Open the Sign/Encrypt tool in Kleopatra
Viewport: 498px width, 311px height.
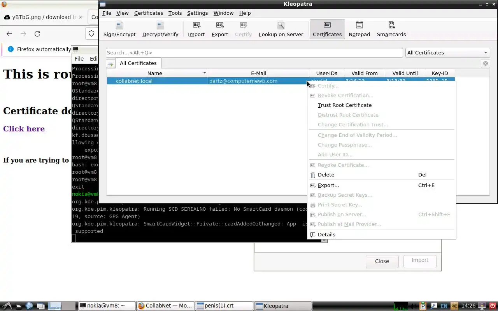pos(119,29)
